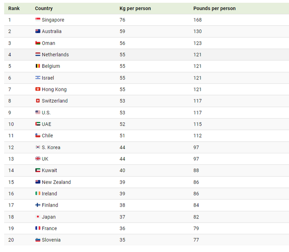Click the Singapore flag icon
Image resolution: width=289 pixels, height=252 pixels.
tap(38, 20)
